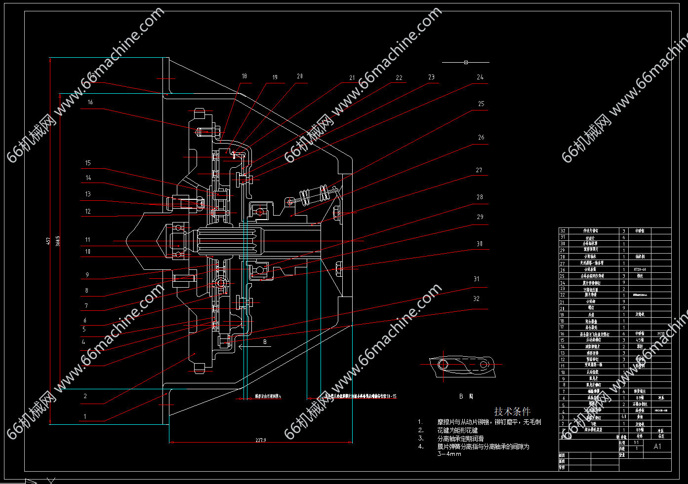
Task: Click the release fork spring assembly drawing
Action: [312, 196]
